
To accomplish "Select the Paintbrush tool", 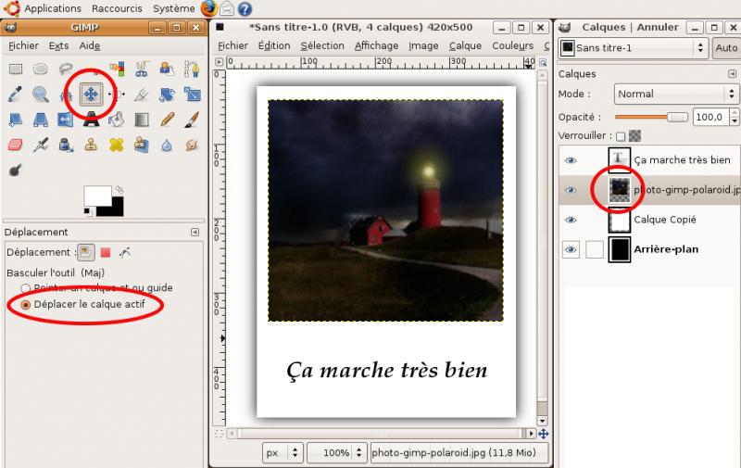I will pyautogui.click(x=192, y=120).
